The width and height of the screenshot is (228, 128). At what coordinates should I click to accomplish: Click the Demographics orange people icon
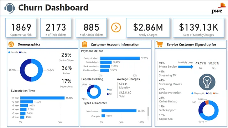tap(11, 44)
